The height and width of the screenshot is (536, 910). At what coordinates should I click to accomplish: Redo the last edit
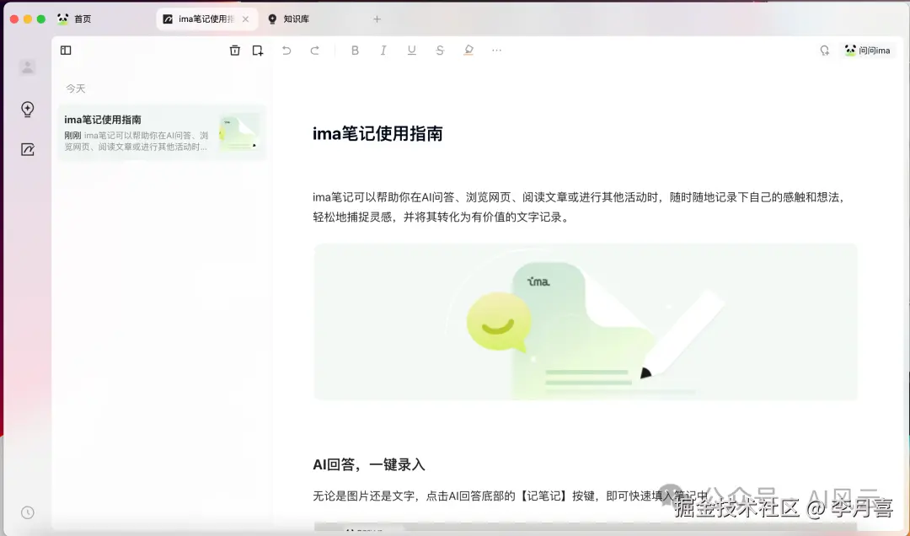point(313,50)
